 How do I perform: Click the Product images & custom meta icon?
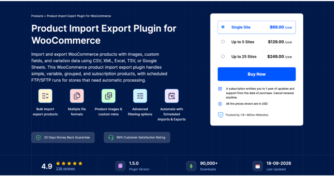point(108,96)
